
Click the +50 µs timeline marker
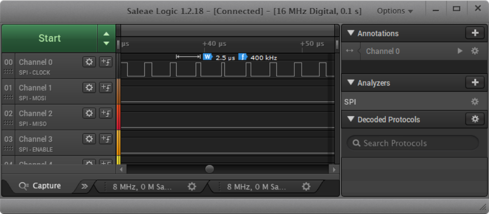[x=312, y=44]
